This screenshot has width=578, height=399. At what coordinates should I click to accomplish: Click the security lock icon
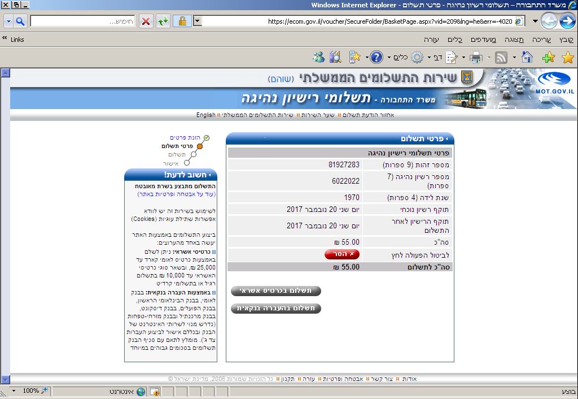[x=182, y=21]
